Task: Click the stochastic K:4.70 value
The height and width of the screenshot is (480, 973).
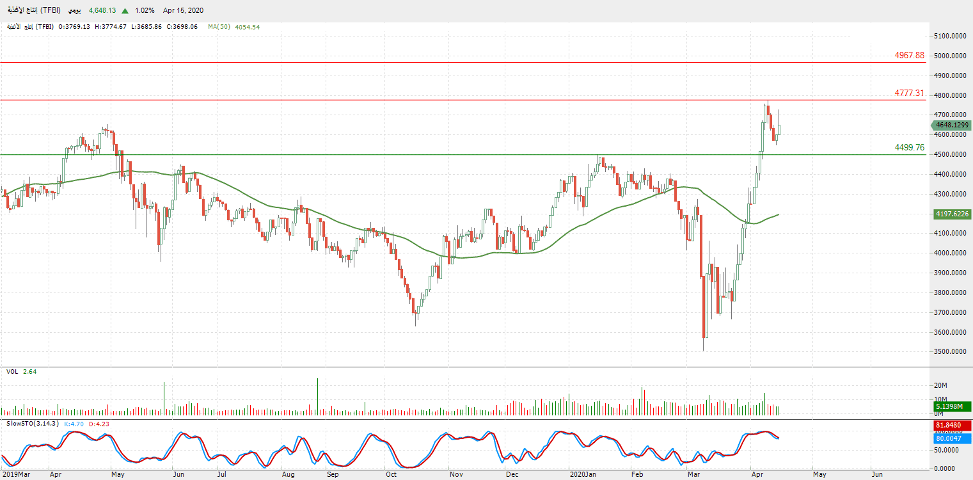Action: pos(73,424)
